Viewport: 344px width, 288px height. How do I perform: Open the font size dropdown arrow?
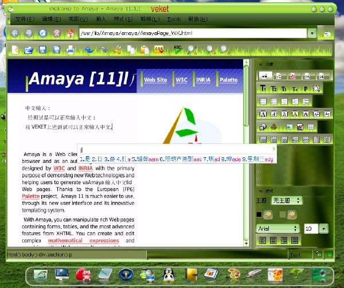point(323,228)
